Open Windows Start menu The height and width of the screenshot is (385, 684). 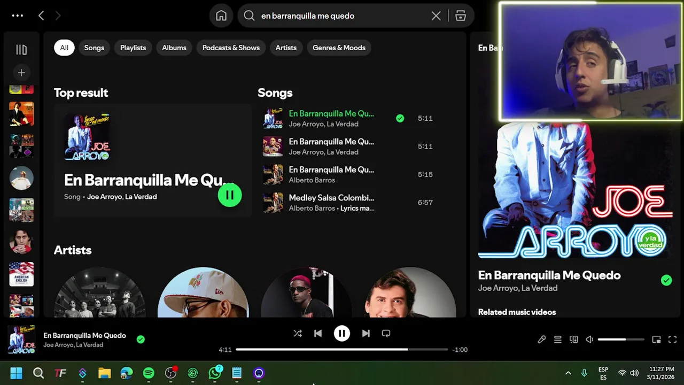pos(16,373)
